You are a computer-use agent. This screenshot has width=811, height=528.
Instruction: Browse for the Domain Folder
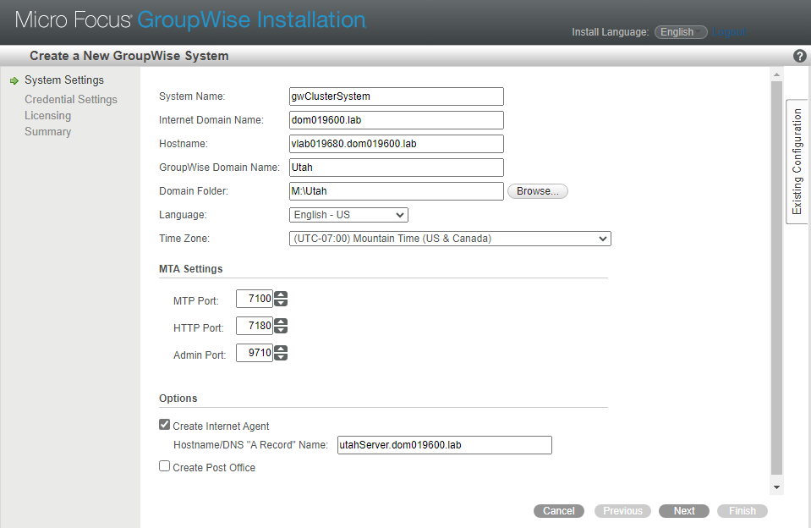click(537, 191)
